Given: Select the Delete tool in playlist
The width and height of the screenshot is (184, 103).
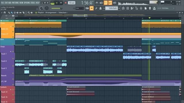Looking at the screenshot, I should (15, 13).
